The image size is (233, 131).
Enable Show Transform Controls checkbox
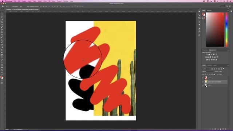click(26, 7)
